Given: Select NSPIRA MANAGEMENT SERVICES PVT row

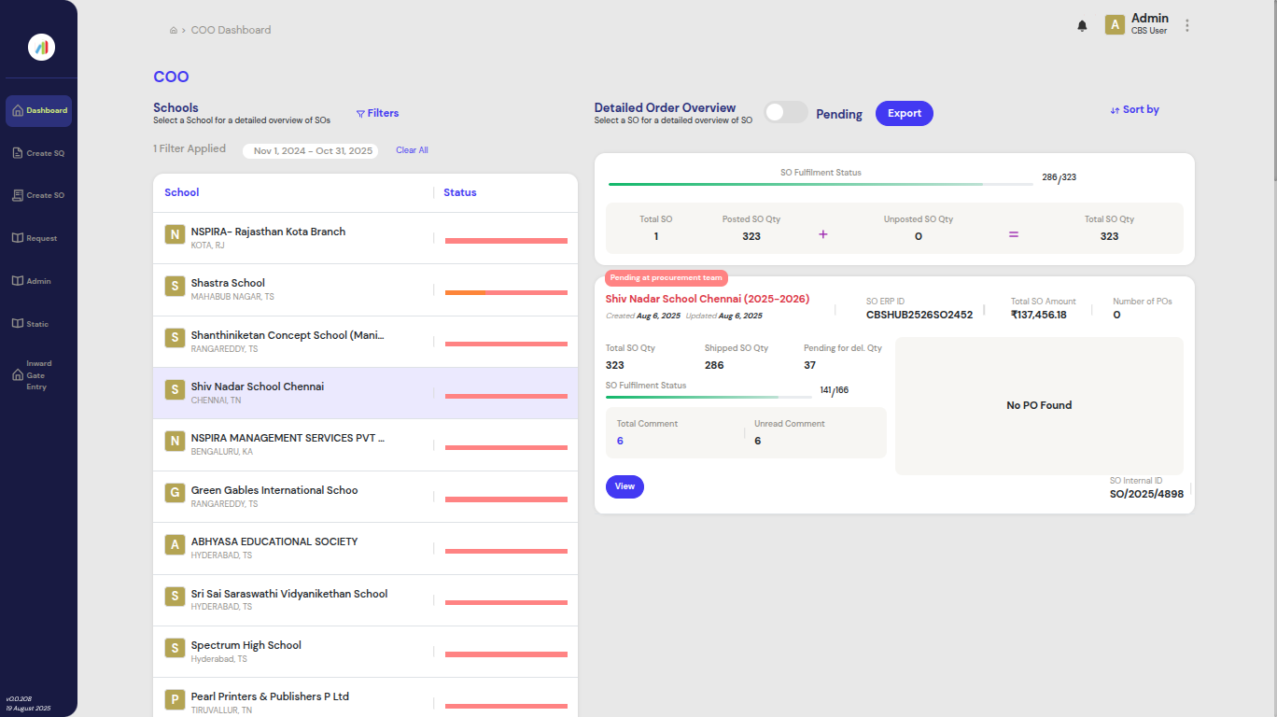Looking at the screenshot, I should point(365,444).
